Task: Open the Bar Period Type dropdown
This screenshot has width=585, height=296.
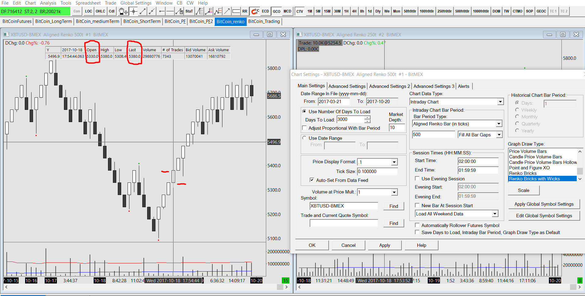Action: (499, 124)
